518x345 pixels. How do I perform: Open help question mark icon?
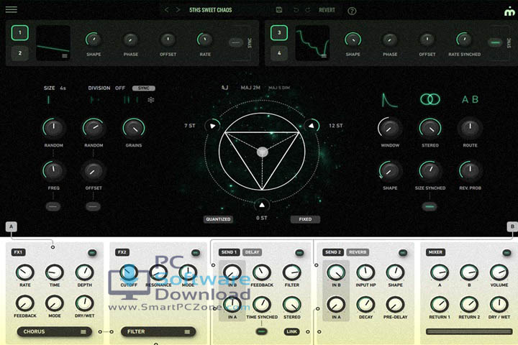[352, 11]
